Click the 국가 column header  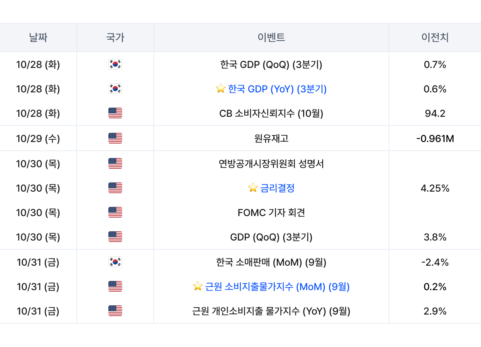[x=115, y=37]
